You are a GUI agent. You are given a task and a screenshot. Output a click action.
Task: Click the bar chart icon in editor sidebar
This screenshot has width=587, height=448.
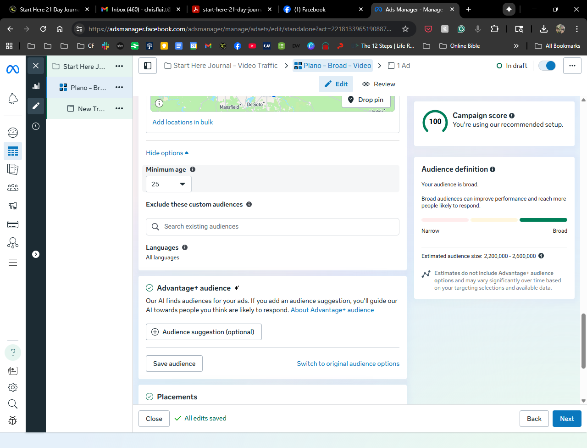click(36, 86)
